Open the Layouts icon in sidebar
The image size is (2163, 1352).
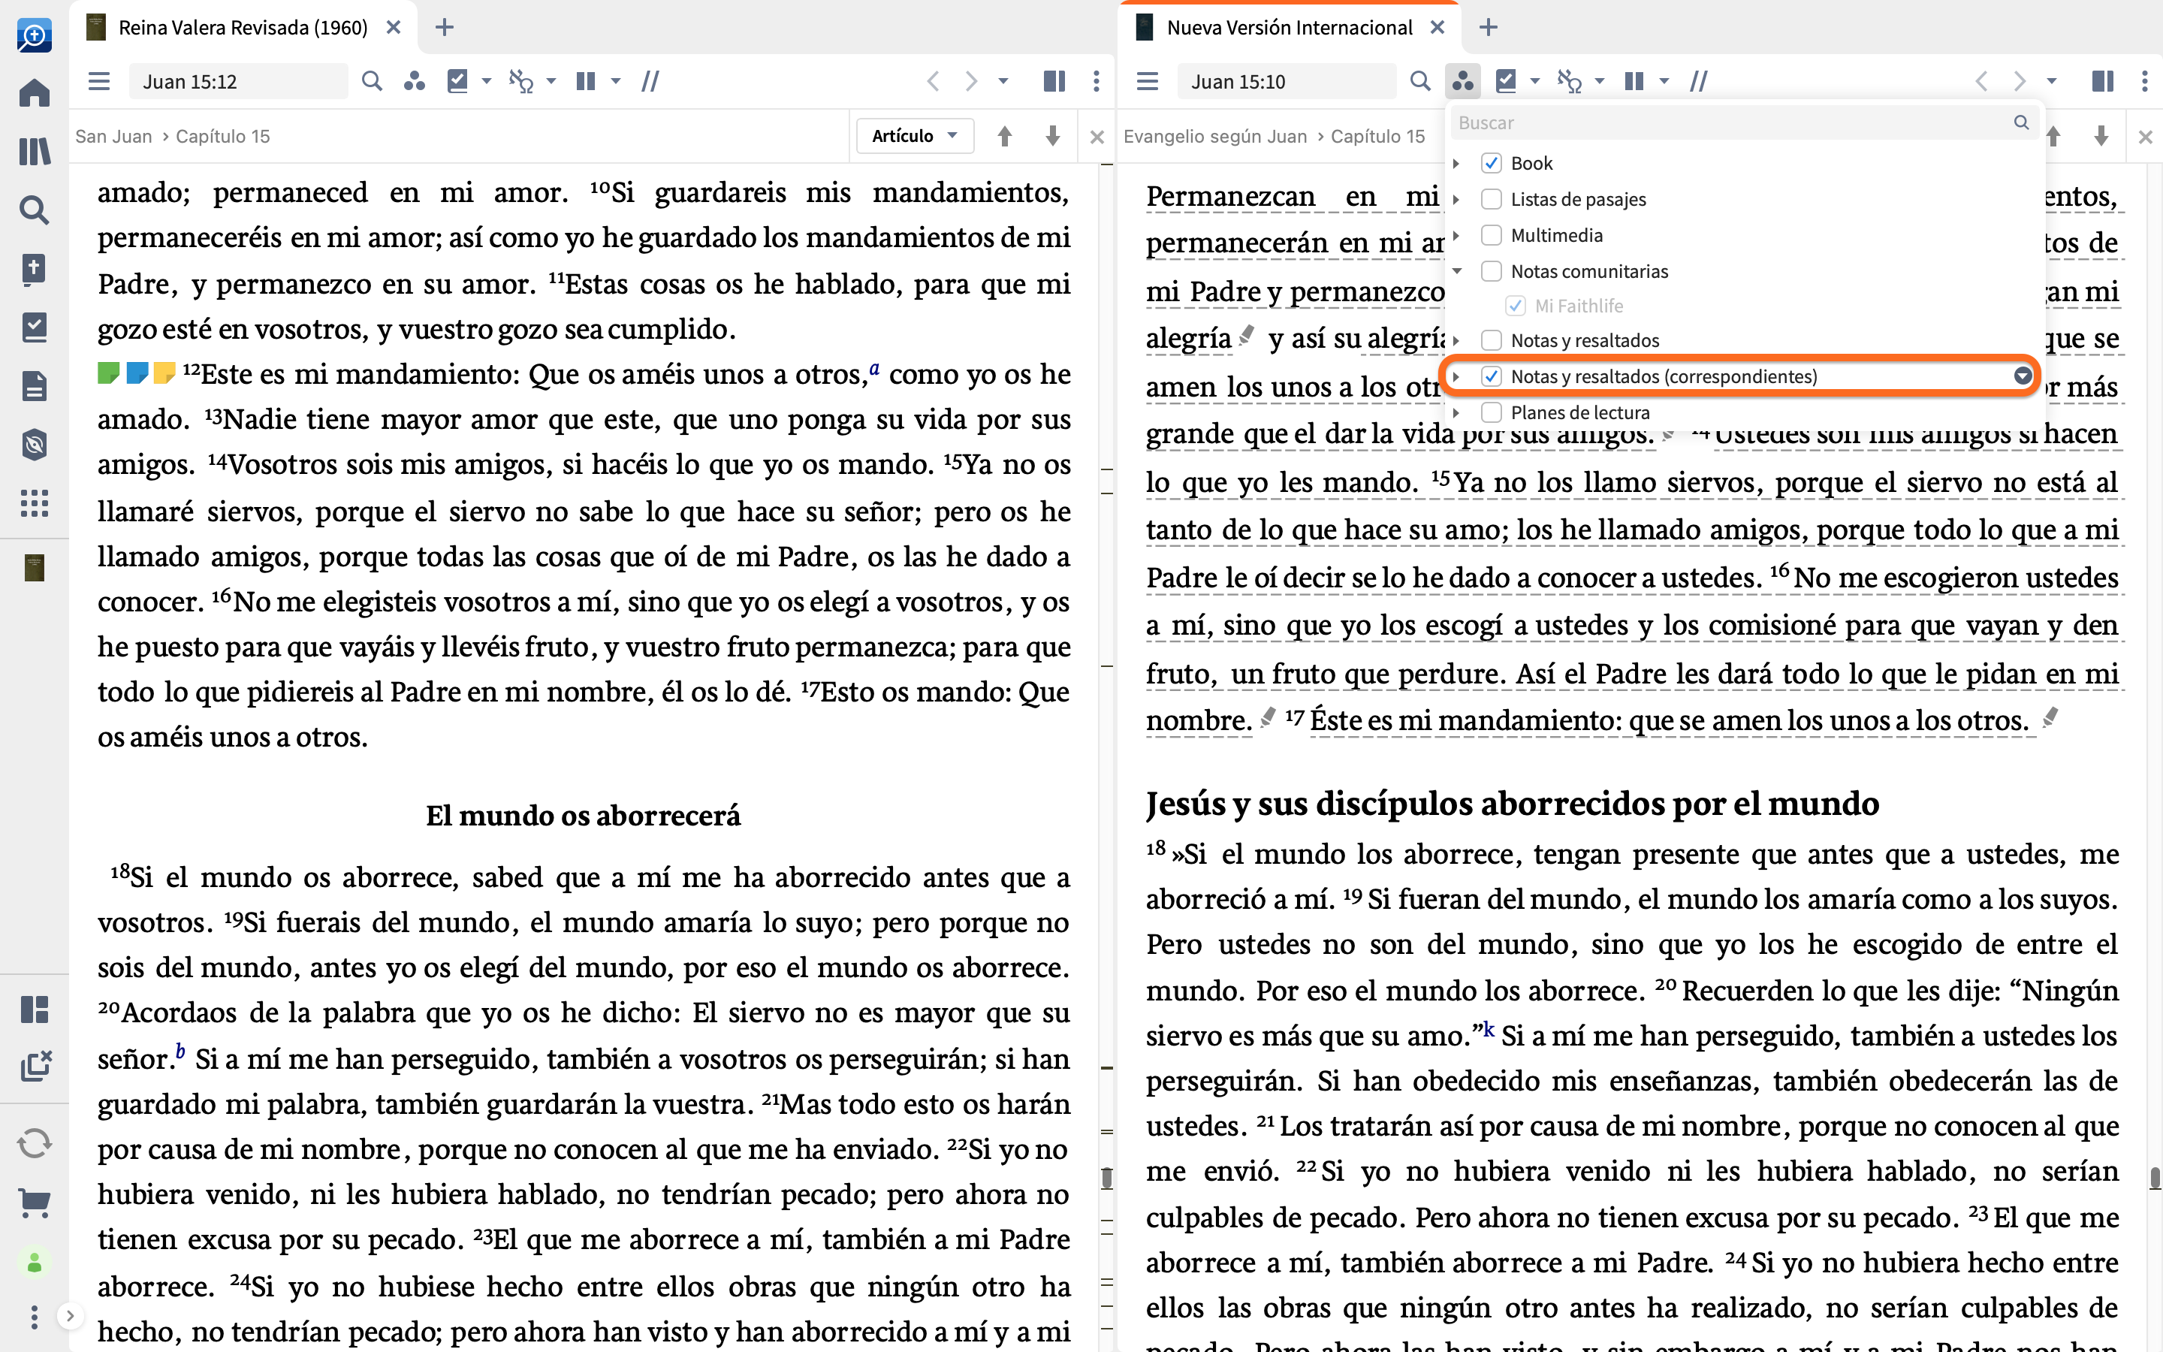pos(34,1009)
